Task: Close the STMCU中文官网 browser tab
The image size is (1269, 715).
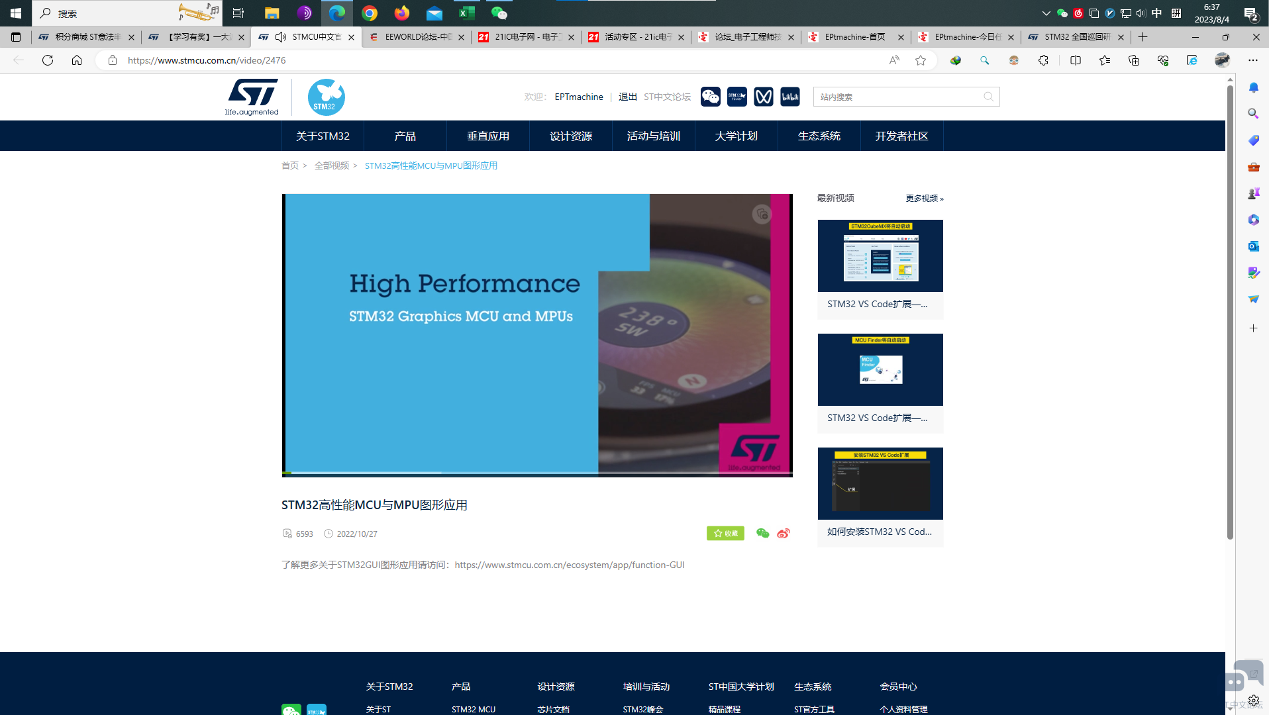Action: [351, 37]
